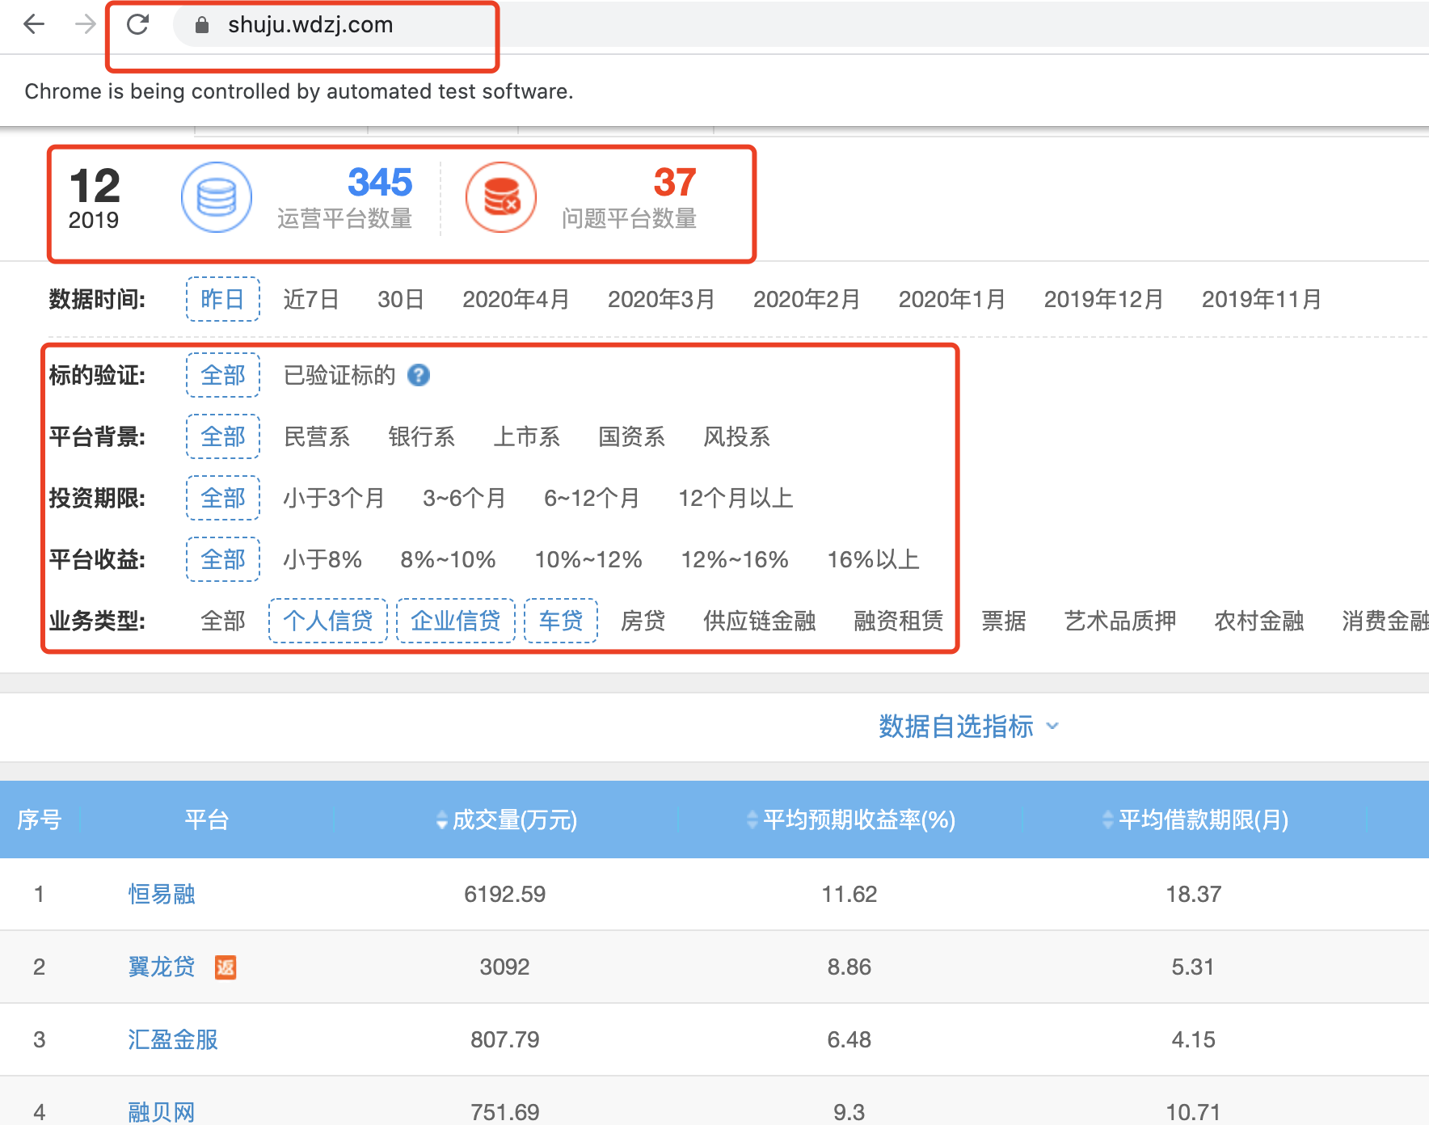Deselect the 车贷 business type filter
The width and height of the screenshot is (1429, 1125).
560,621
